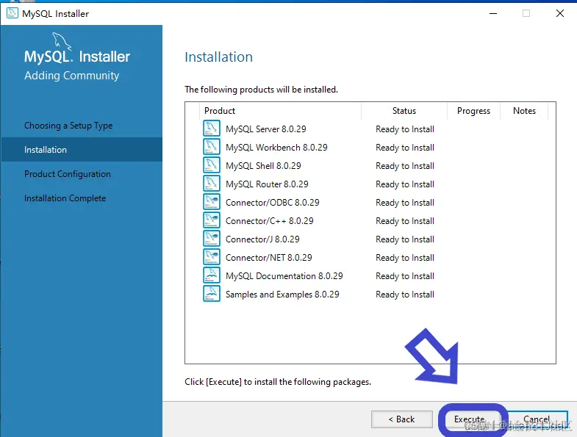The width and height of the screenshot is (577, 437).
Task: Go to Choosing a Setup Type step
Action: click(68, 126)
